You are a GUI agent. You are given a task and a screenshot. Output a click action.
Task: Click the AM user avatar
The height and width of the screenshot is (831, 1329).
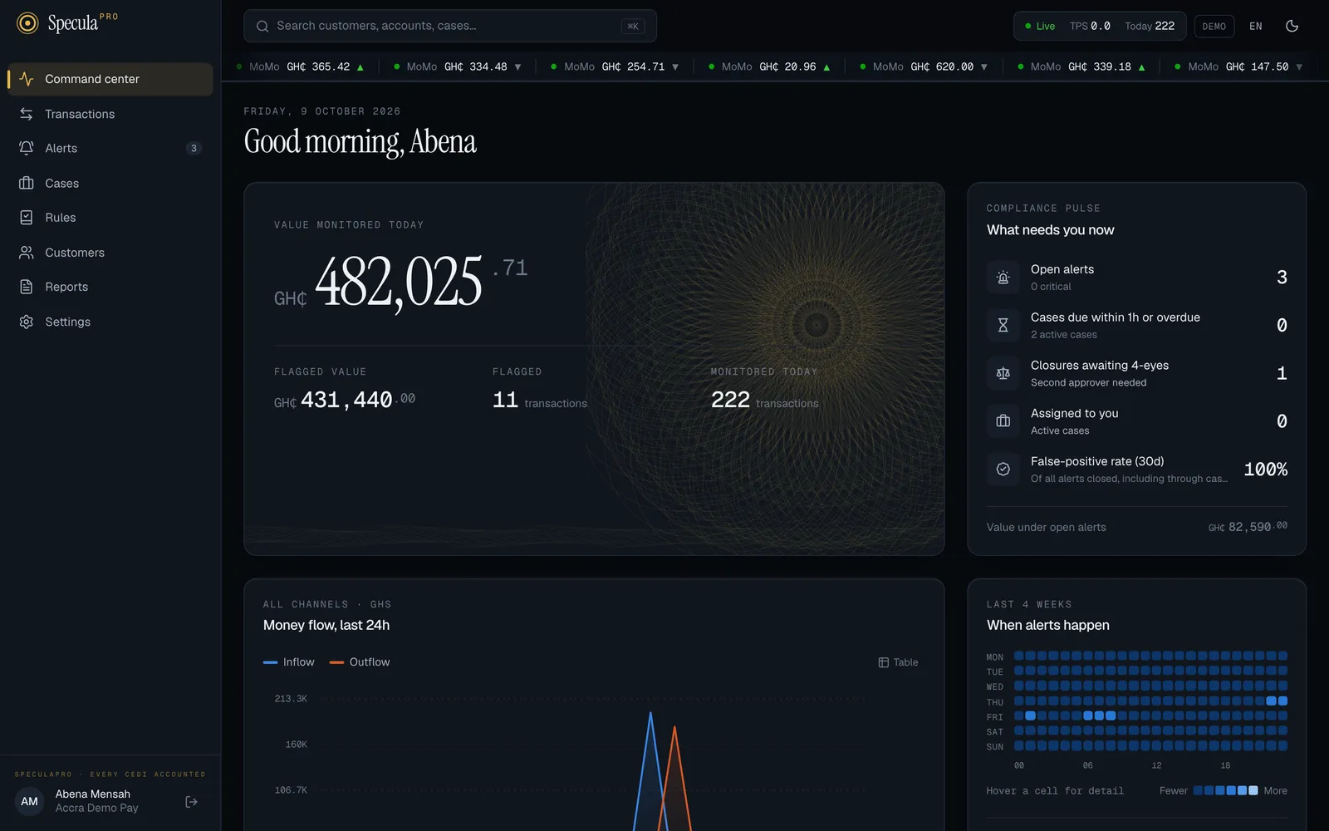click(x=29, y=802)
